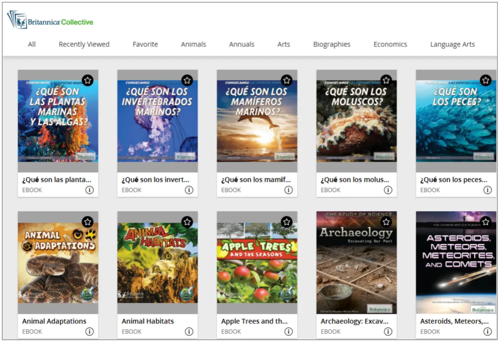499x342 pixels.
Task: Open the Apple Trees and the Seasons cover
Action: pos(257,263)
